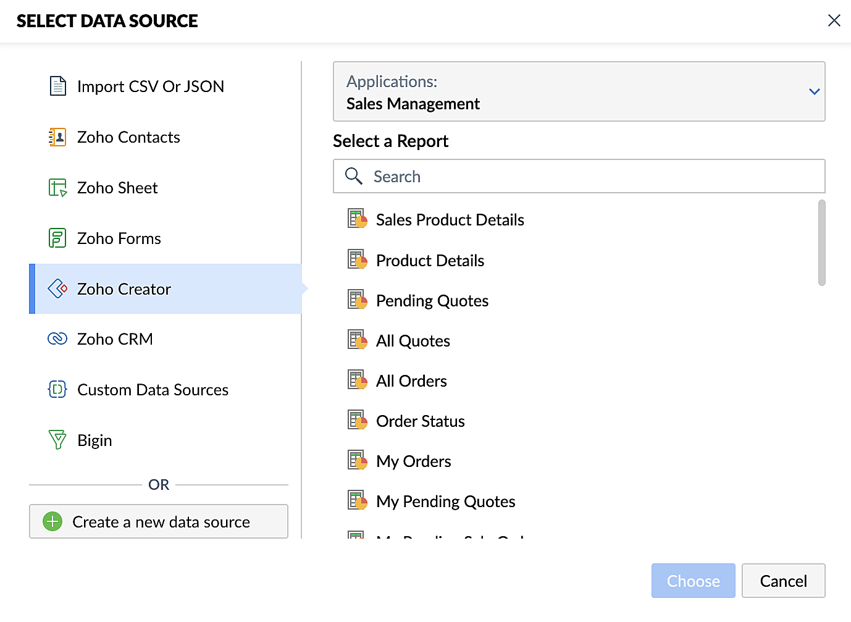Click the Bigin funnel icon
Screen dimensions: 851x622
[57, 440]
